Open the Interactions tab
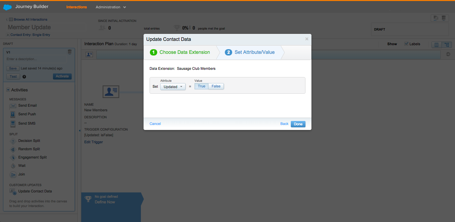This screenshot has width=455, height=222. tap(77, 7)
